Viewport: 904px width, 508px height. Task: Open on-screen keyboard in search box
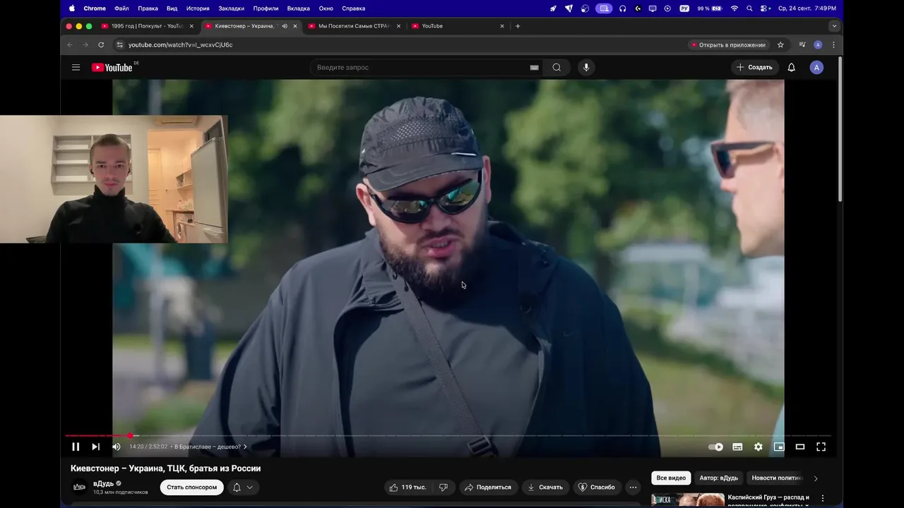535,67
